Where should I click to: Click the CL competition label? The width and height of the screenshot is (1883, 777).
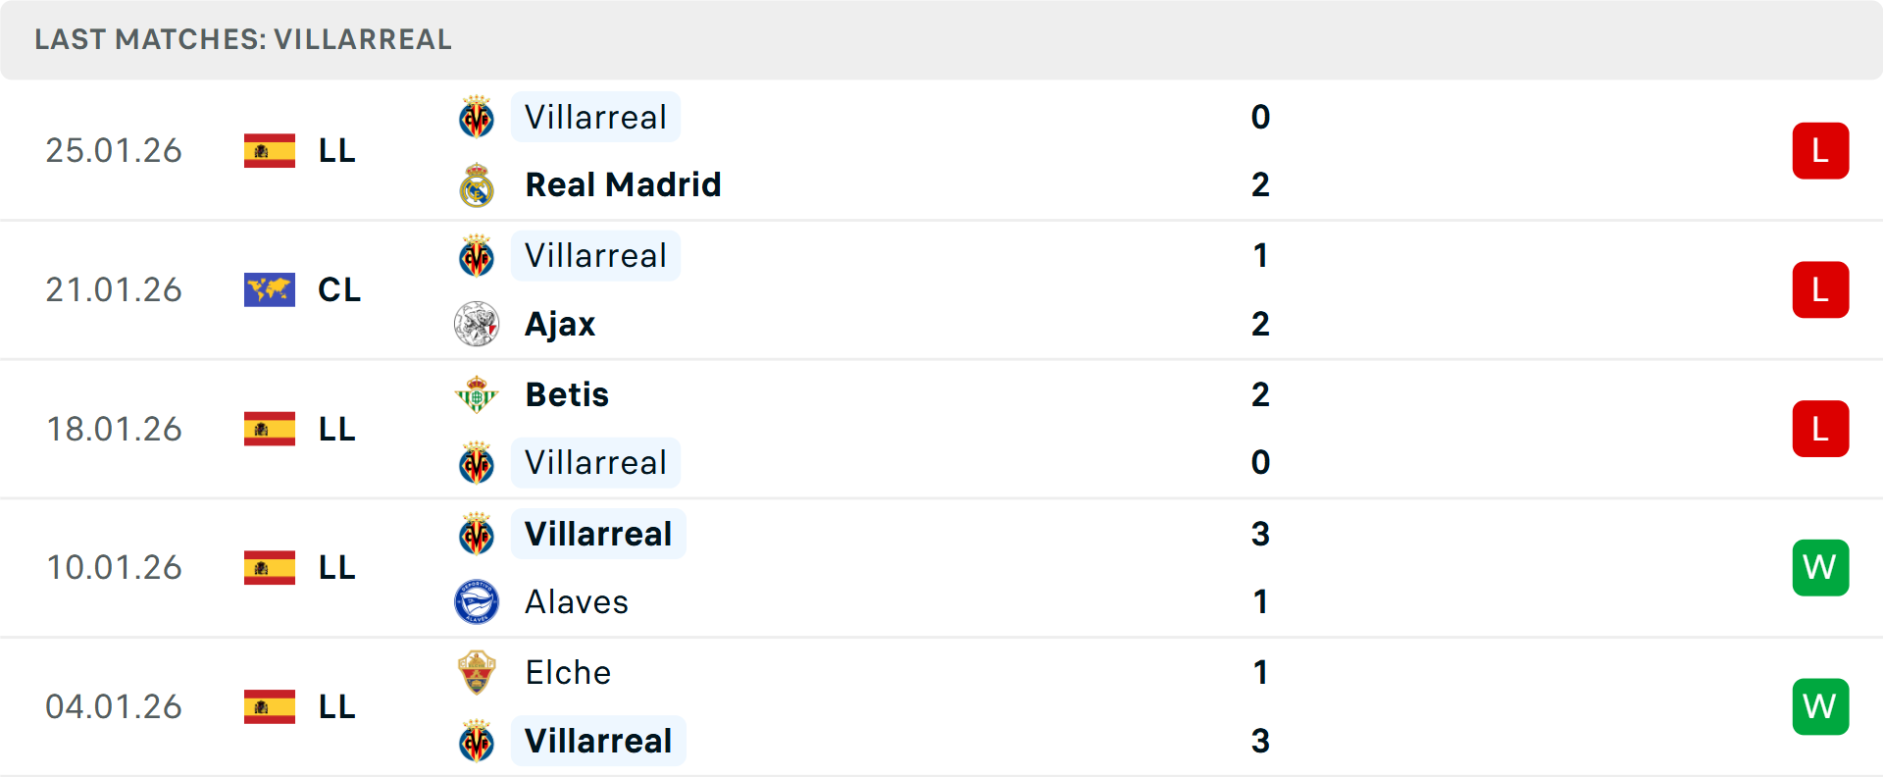[x=339, y=289]
